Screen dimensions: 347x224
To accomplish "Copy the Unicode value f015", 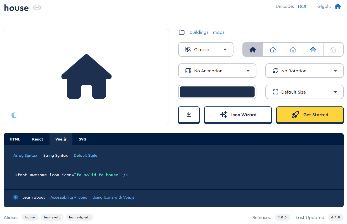I will 302,6.
